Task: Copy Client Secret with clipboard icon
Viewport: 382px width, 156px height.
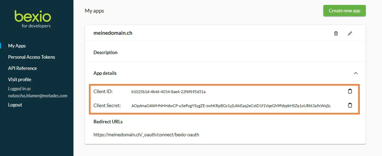Action: 350,105
